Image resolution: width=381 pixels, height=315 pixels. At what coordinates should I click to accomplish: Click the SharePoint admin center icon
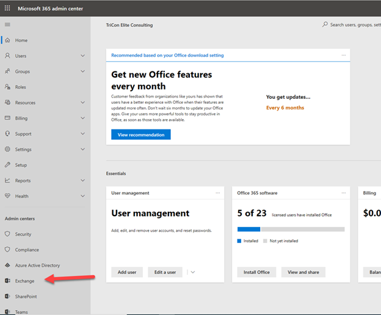(7, 296)
